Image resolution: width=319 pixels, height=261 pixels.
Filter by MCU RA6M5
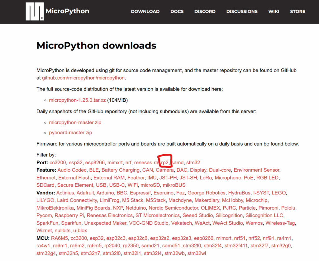point(60,238)
